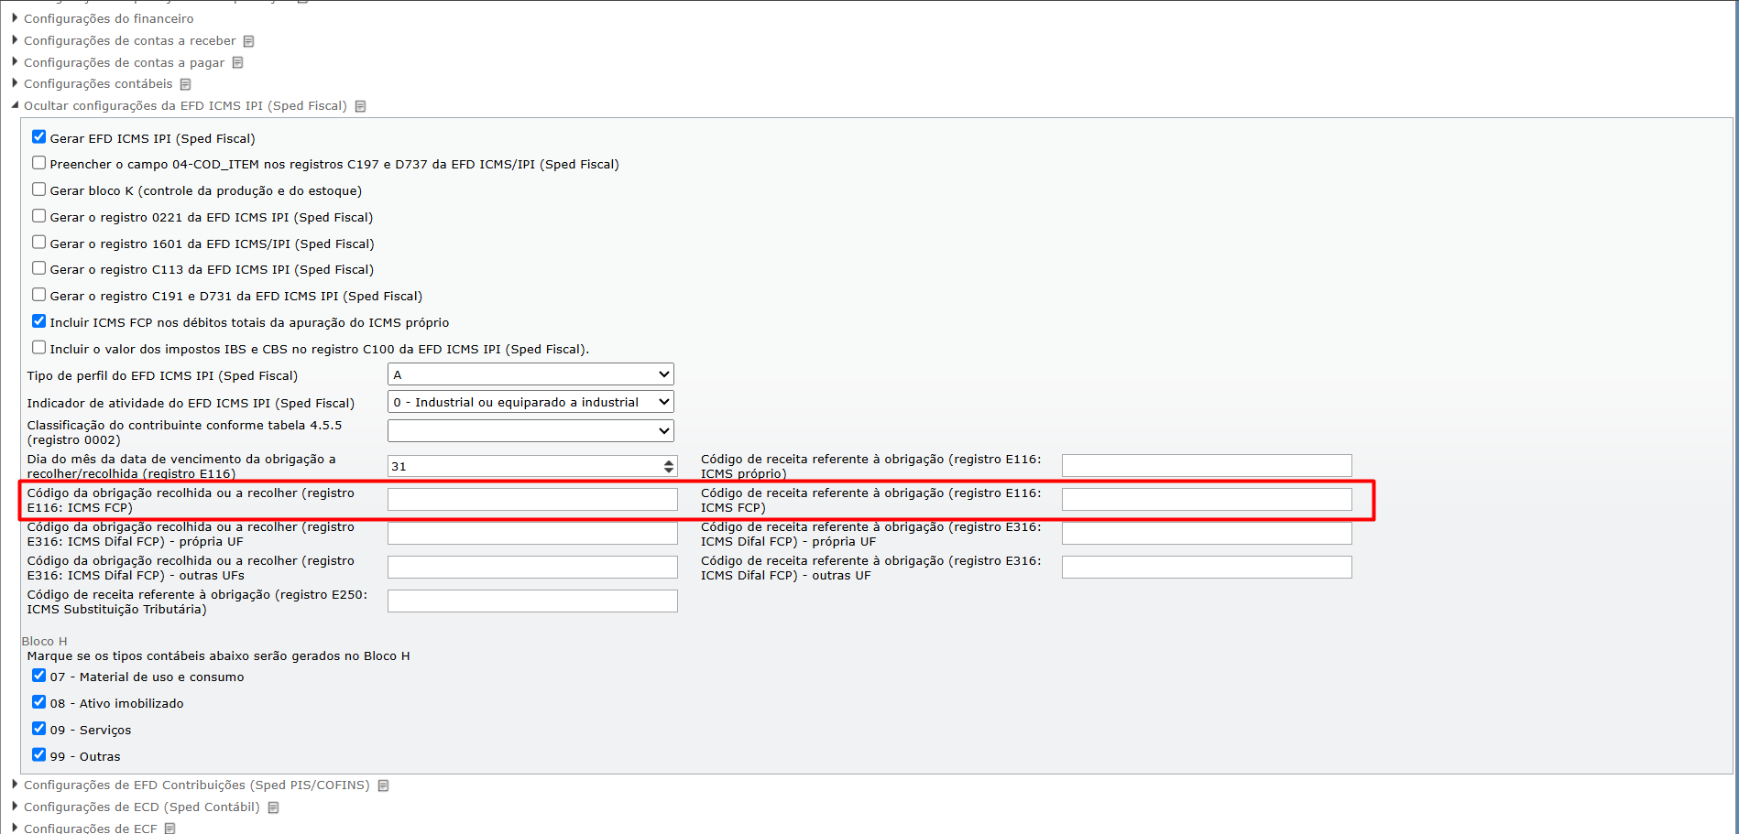Open the Tipo de perfil do EFD dropdown

530,374
